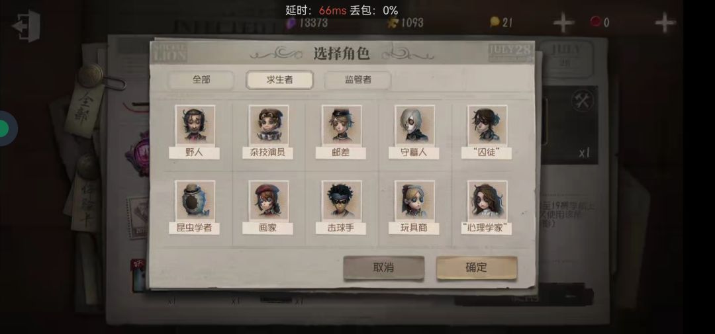715x334 pixels.
Task: Tap the exit door icon
Action: point(27,26)
